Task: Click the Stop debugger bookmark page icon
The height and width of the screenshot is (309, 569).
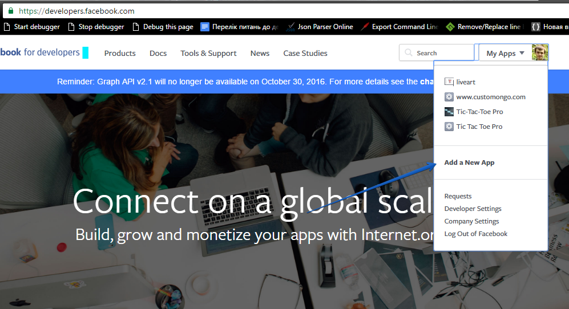Action: click(71, 27)
